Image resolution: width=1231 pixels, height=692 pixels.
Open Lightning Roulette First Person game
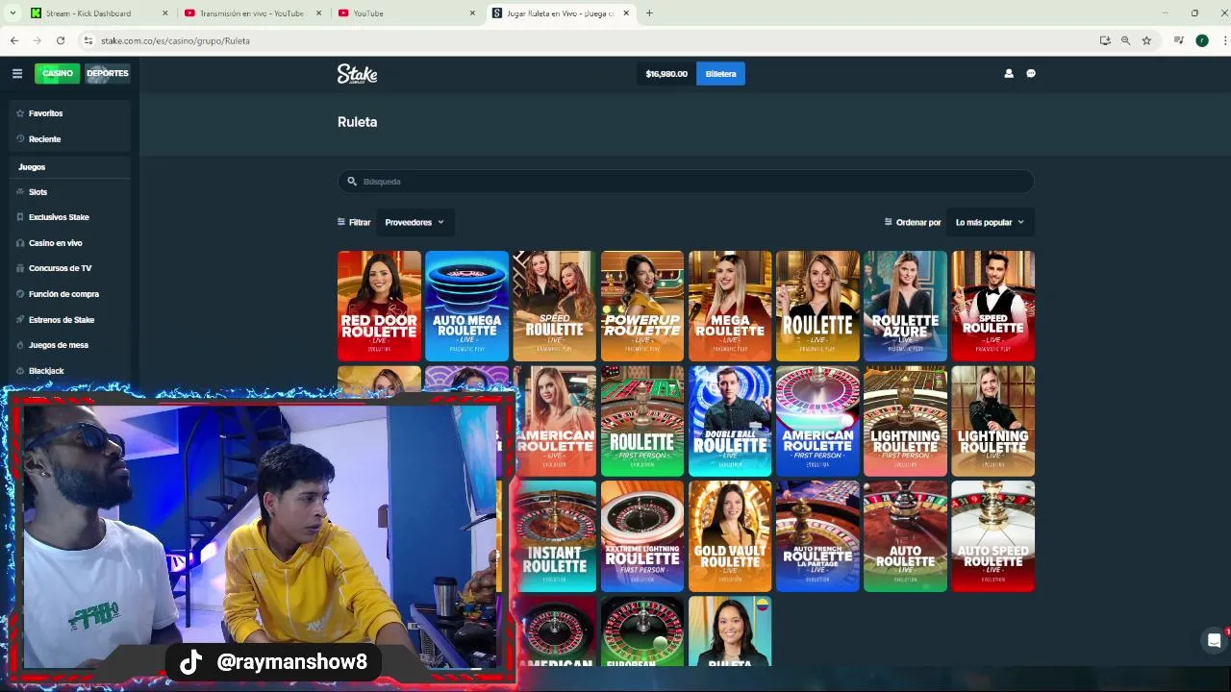905,421
